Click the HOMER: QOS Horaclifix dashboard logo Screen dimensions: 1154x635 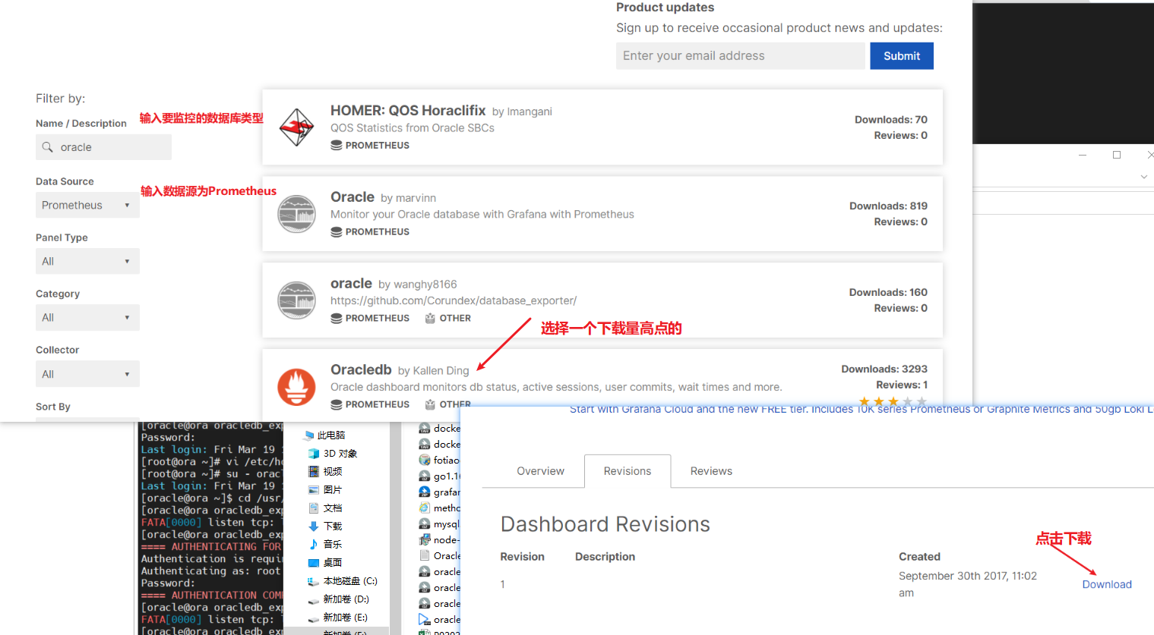[296, 127]
